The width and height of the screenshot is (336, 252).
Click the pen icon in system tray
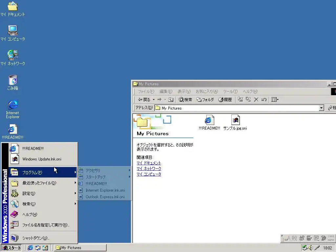click(x=317, y=248)
